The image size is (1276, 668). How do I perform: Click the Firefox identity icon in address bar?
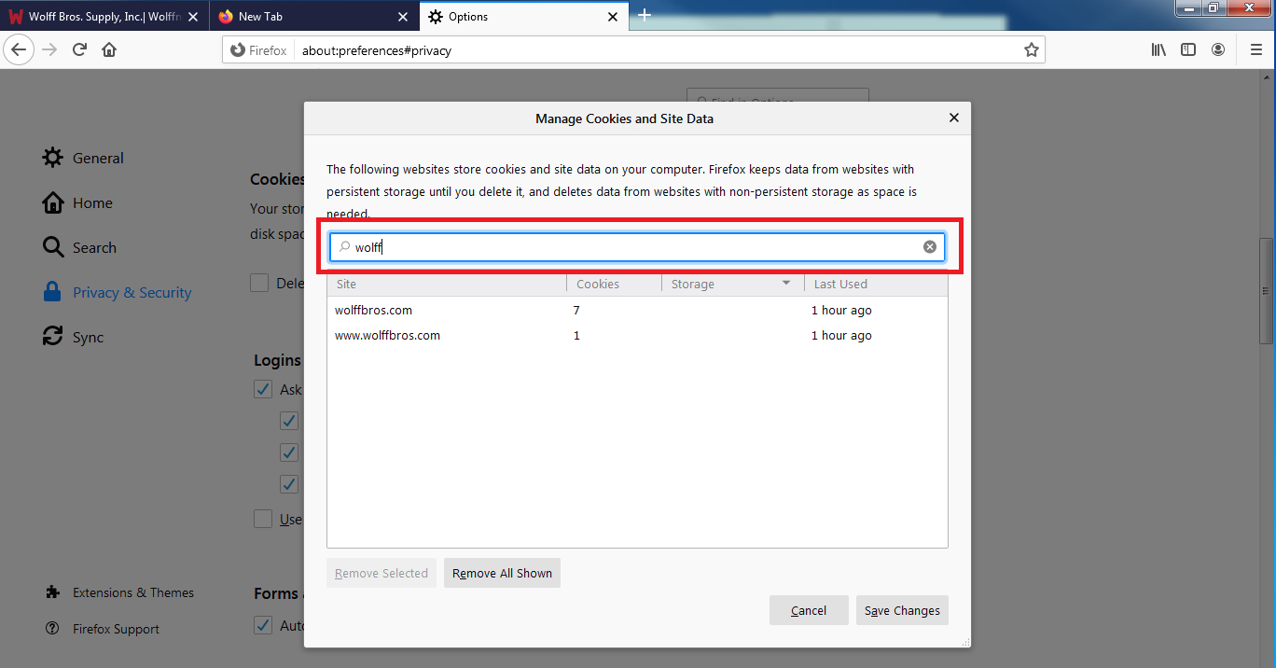[x=238, y=50]
